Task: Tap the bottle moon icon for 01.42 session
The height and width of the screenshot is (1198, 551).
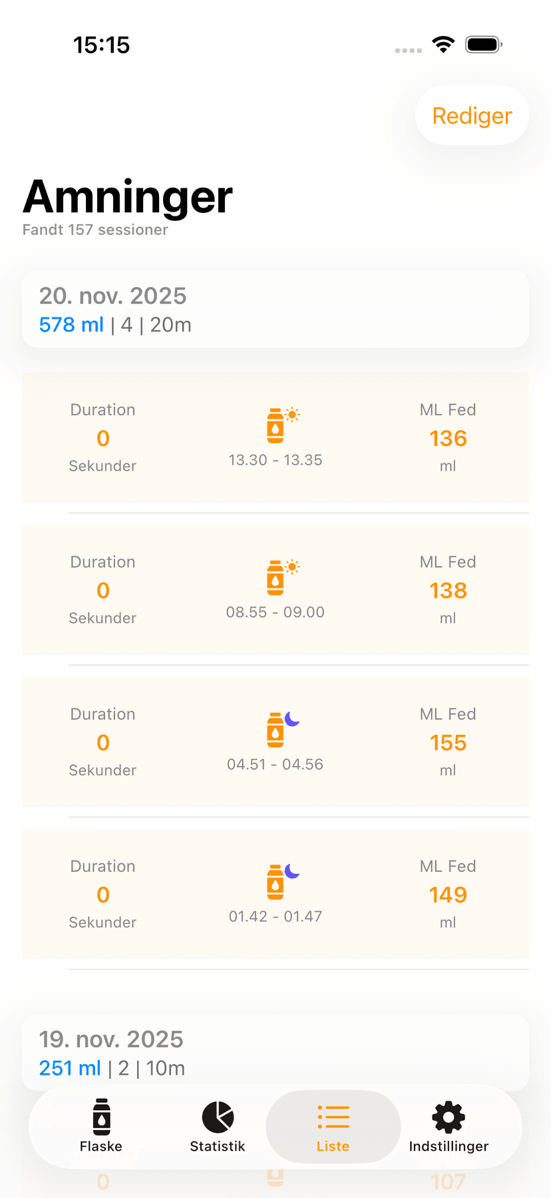Action: pos(282,881)
